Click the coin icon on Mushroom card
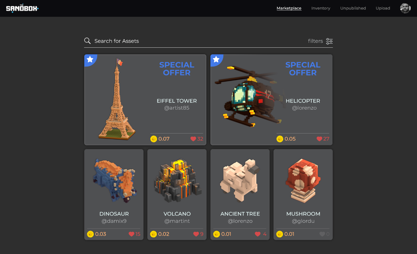Viewport: 417px width, 254px height. (280, 234)
